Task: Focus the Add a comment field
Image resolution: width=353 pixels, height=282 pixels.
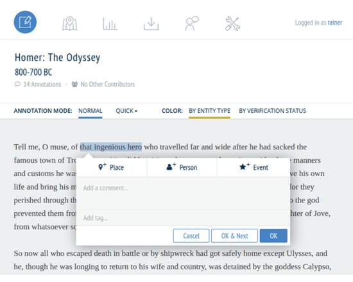Action: point(183,194)
